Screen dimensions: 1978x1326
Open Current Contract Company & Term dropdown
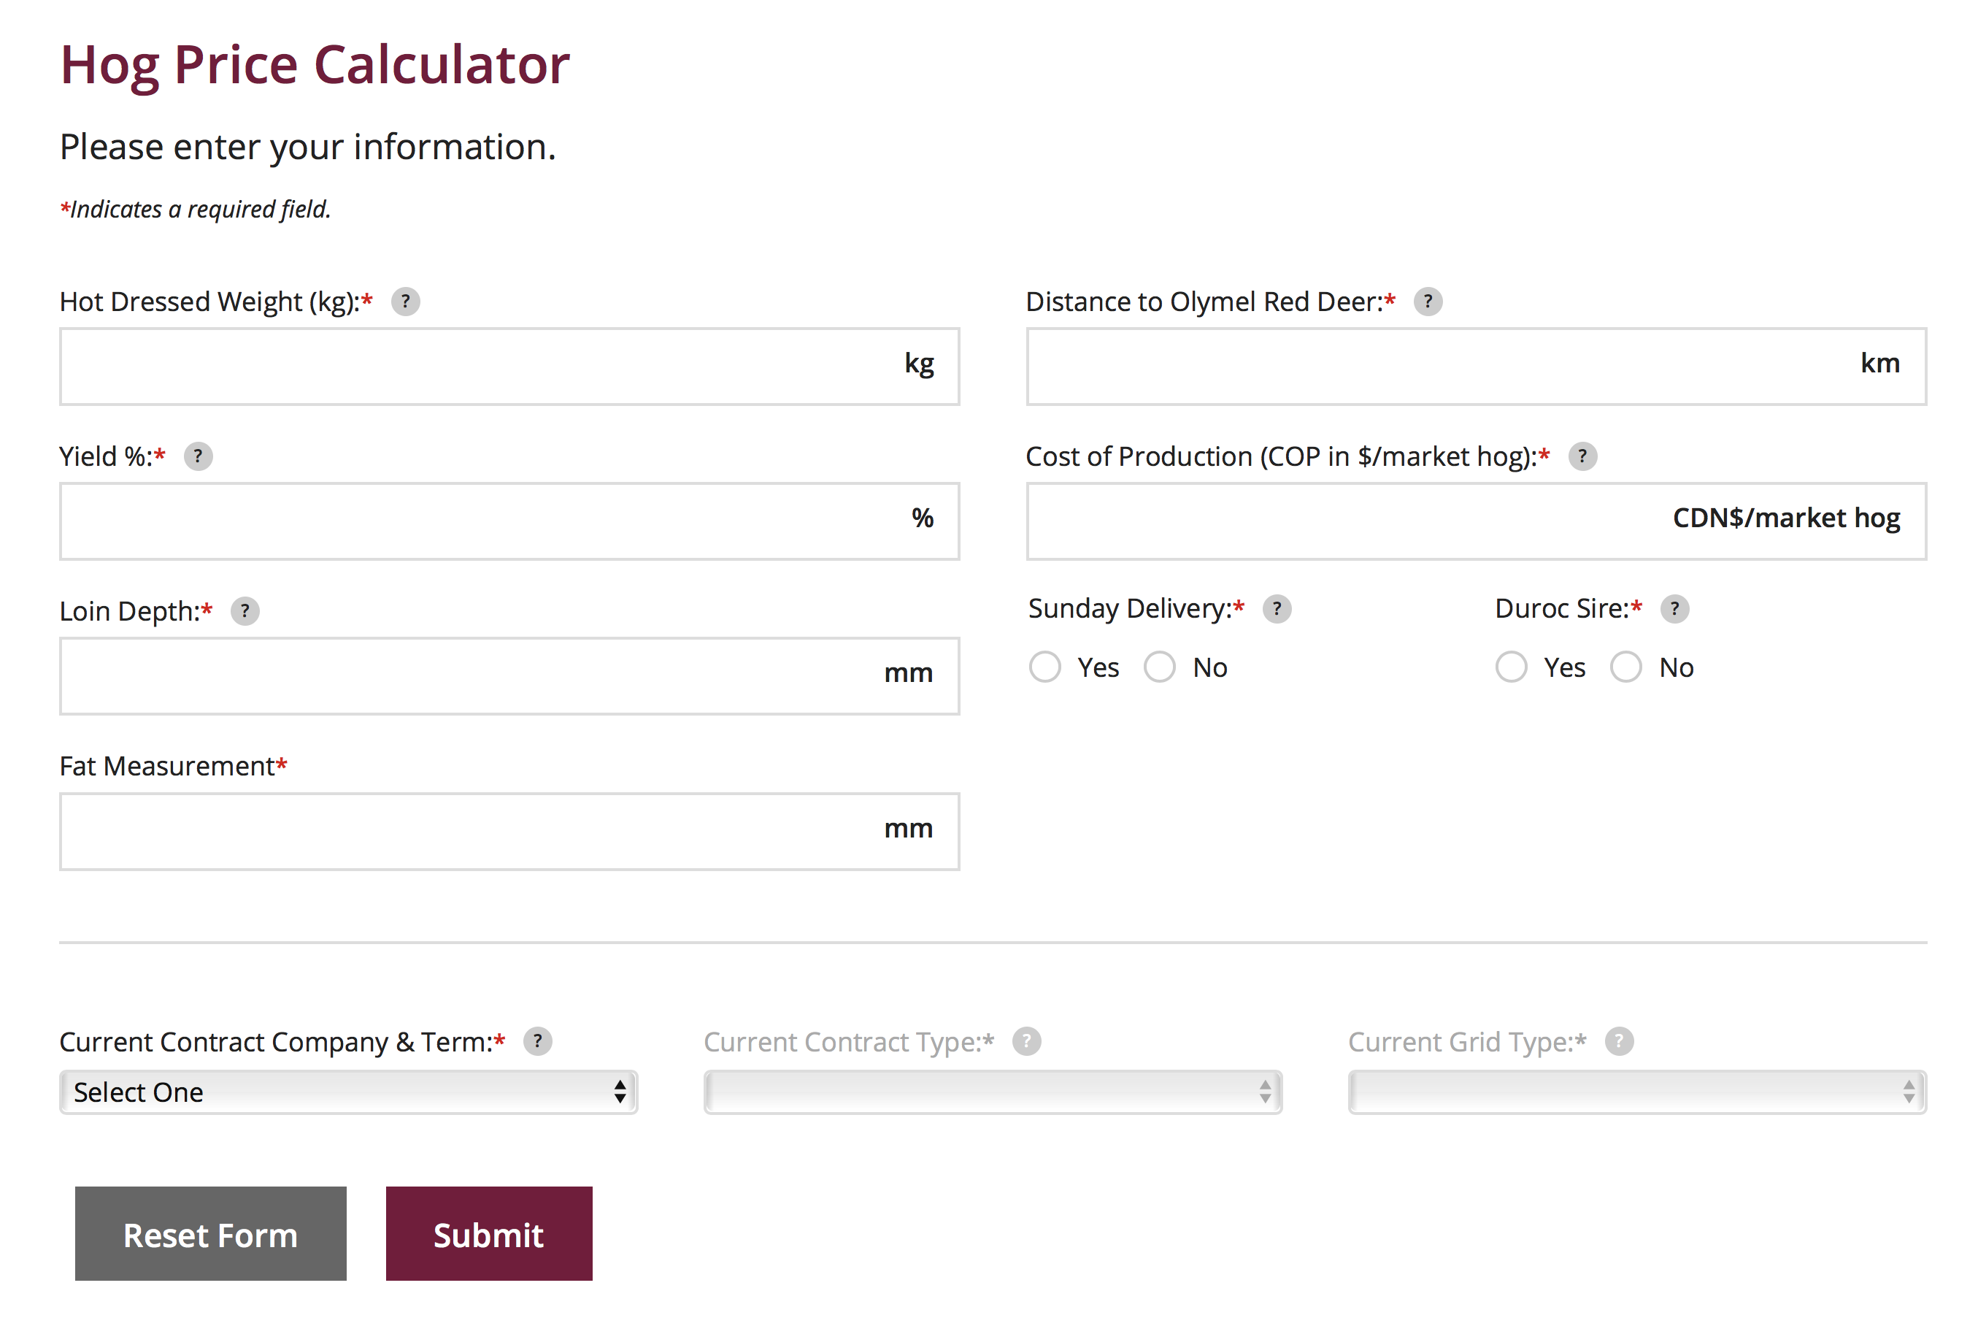click(348, 1092)
